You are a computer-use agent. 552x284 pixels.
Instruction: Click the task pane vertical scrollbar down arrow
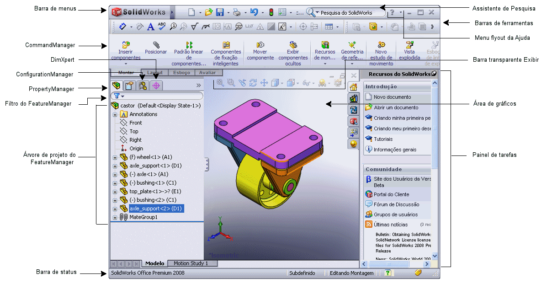point(435,256)
